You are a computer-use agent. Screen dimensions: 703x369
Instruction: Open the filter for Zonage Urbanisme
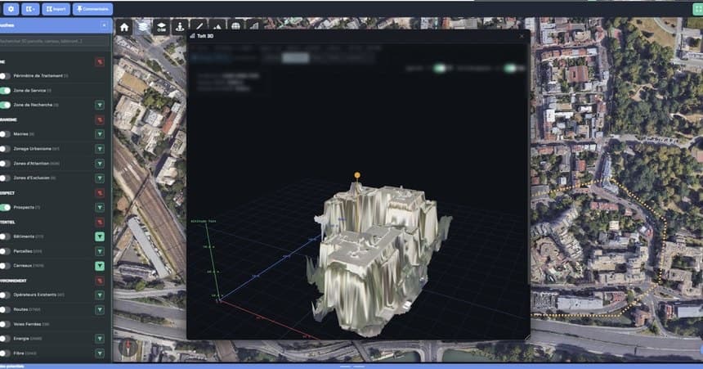(100, 149)
